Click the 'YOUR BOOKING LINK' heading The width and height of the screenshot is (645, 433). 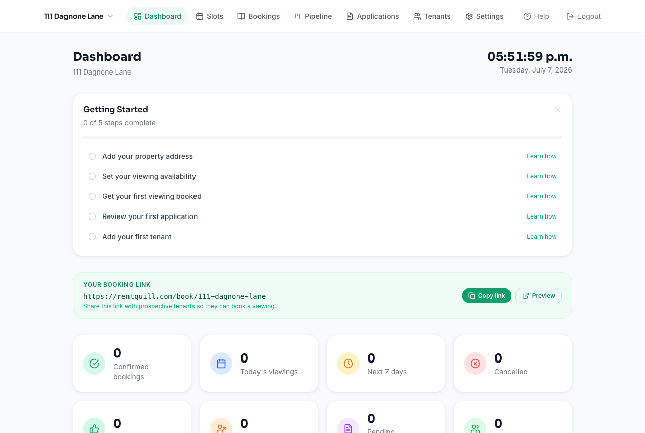click(x=117, y=285)
